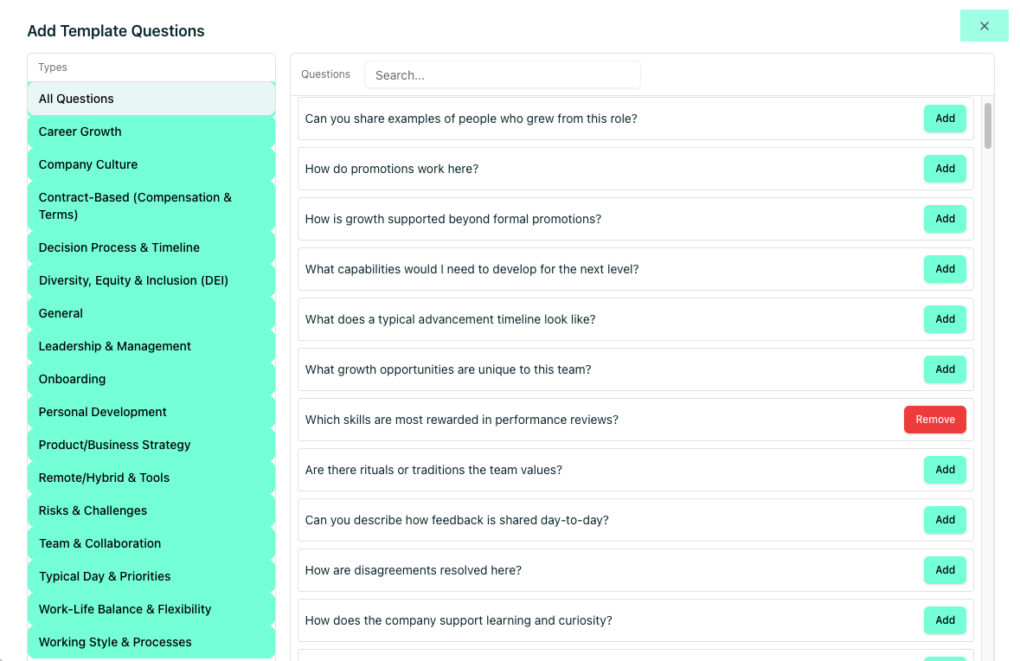Viewport: 1020px width, 661px height.
Task: Open the Onboarding question type
Action: point(151,379)
